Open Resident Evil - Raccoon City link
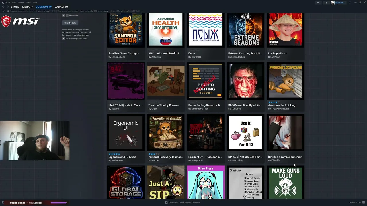 pos(205,157)
